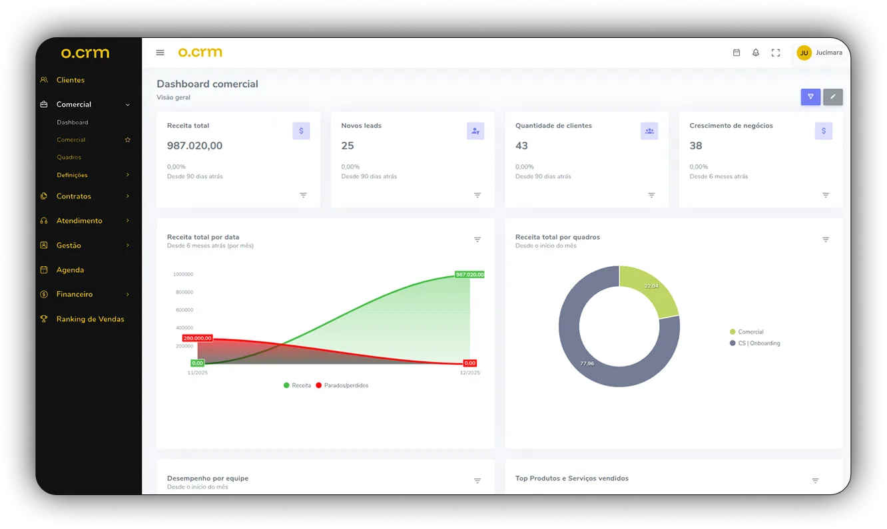Image resolution: width=887 pixels, height=529 pixels.
Task: Open filter on Receita total por quadros
Action: coord(826,240)
